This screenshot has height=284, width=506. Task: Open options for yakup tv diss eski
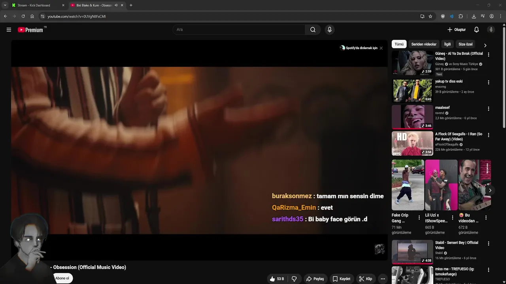[x=488, y=82]
